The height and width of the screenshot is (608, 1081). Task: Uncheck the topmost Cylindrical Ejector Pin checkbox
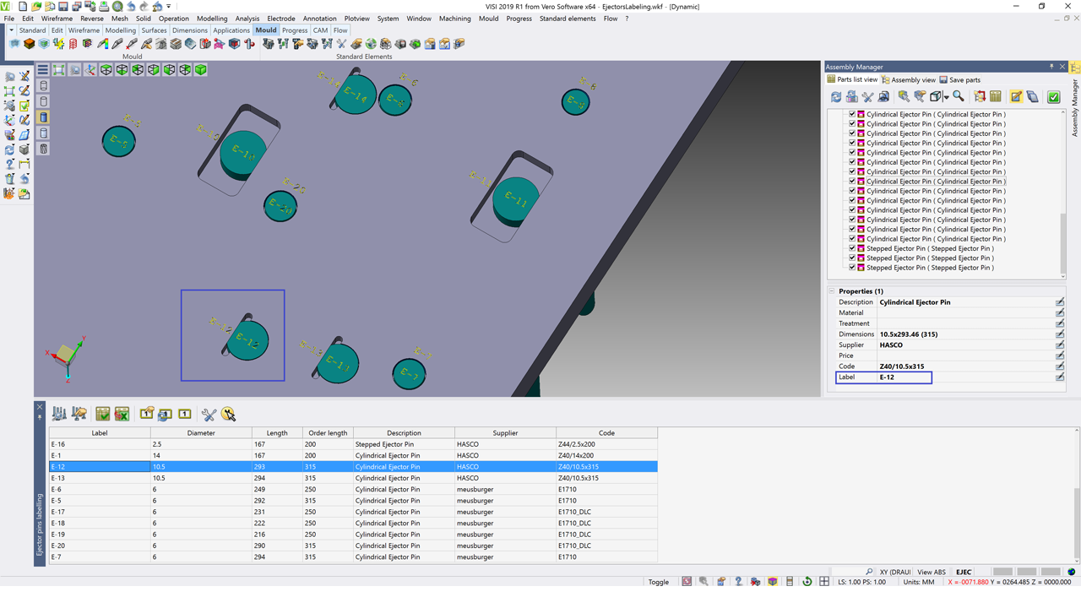(852, 114)
